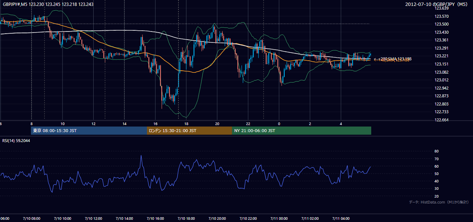The width and height of the screenshot is (473, 222).
Task: Click the 7/10 16:00 bottom time label
Action: tap(155, 219)
